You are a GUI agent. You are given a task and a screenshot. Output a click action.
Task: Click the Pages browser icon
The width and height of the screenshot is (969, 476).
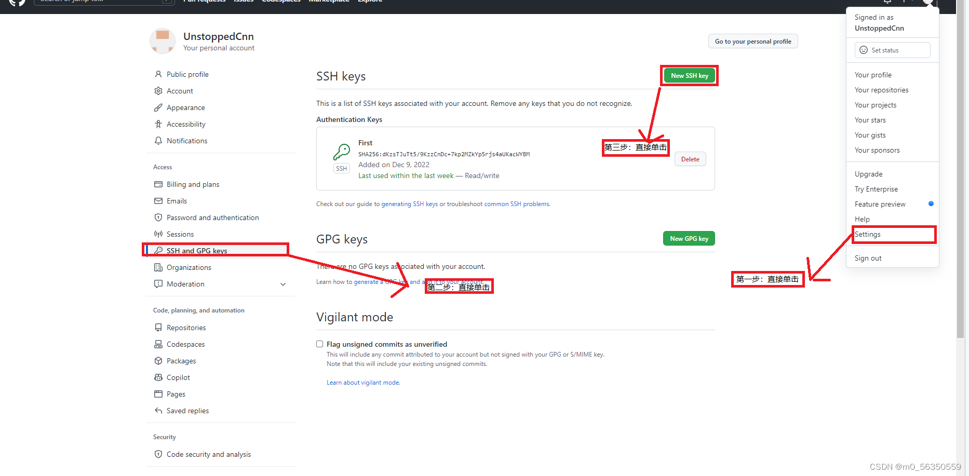point(158,394)
